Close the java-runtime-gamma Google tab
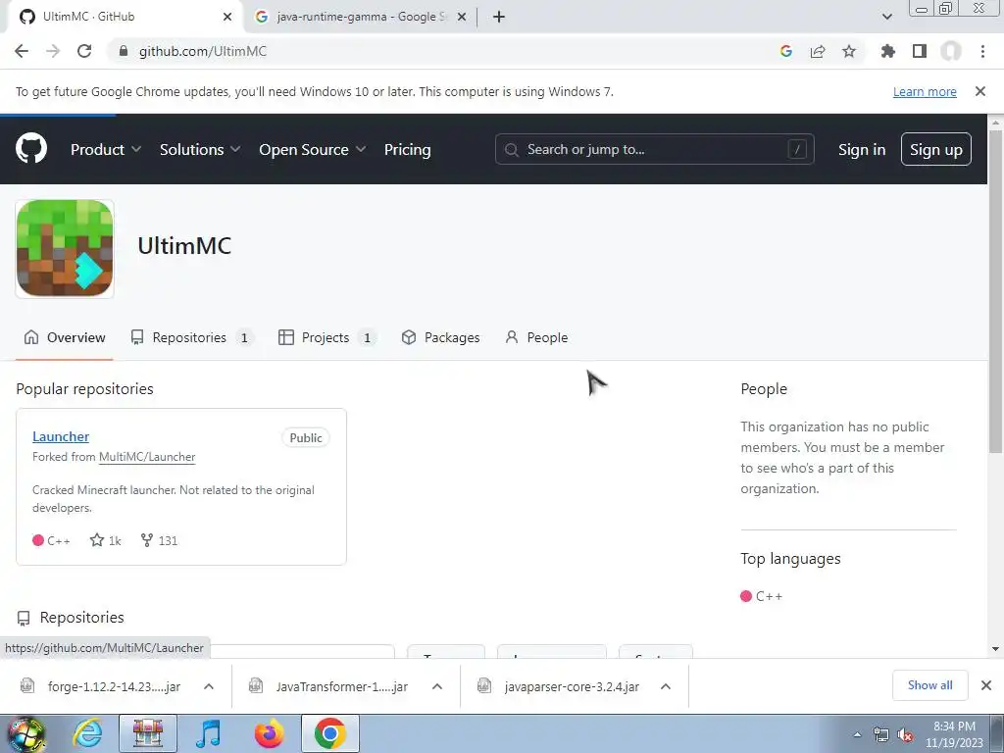 [462, 17]
